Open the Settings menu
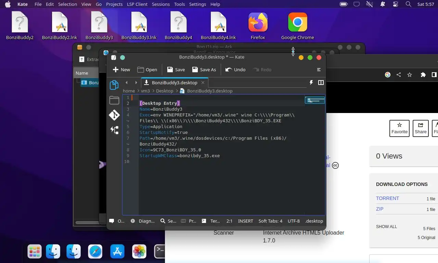The image size is (438, 263). 197,4
